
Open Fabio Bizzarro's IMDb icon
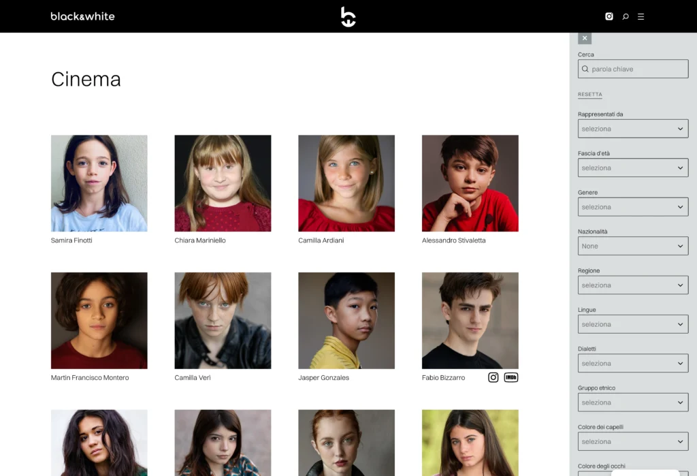pyautogui.click(x=510, y=377)
